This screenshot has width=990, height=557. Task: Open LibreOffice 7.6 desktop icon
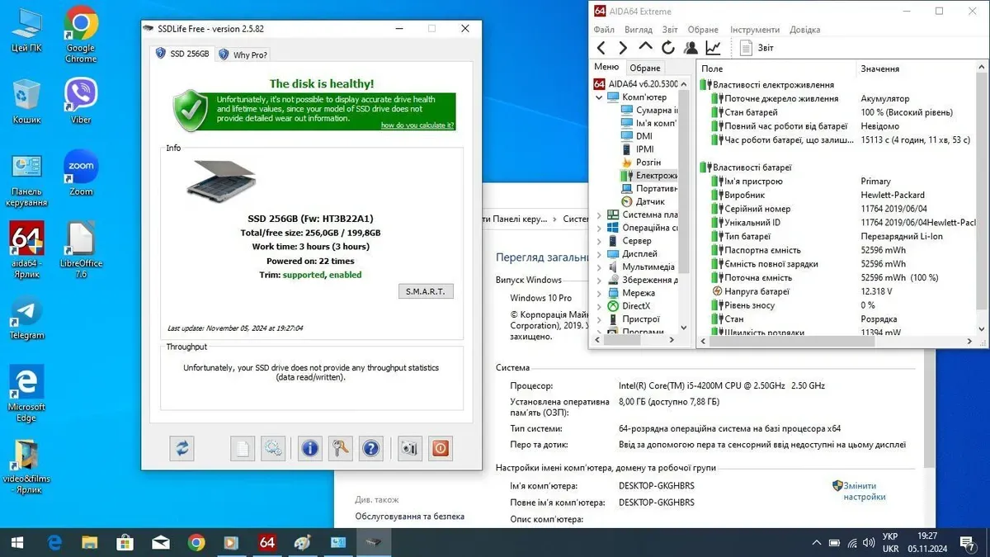[x=81, y=246]
